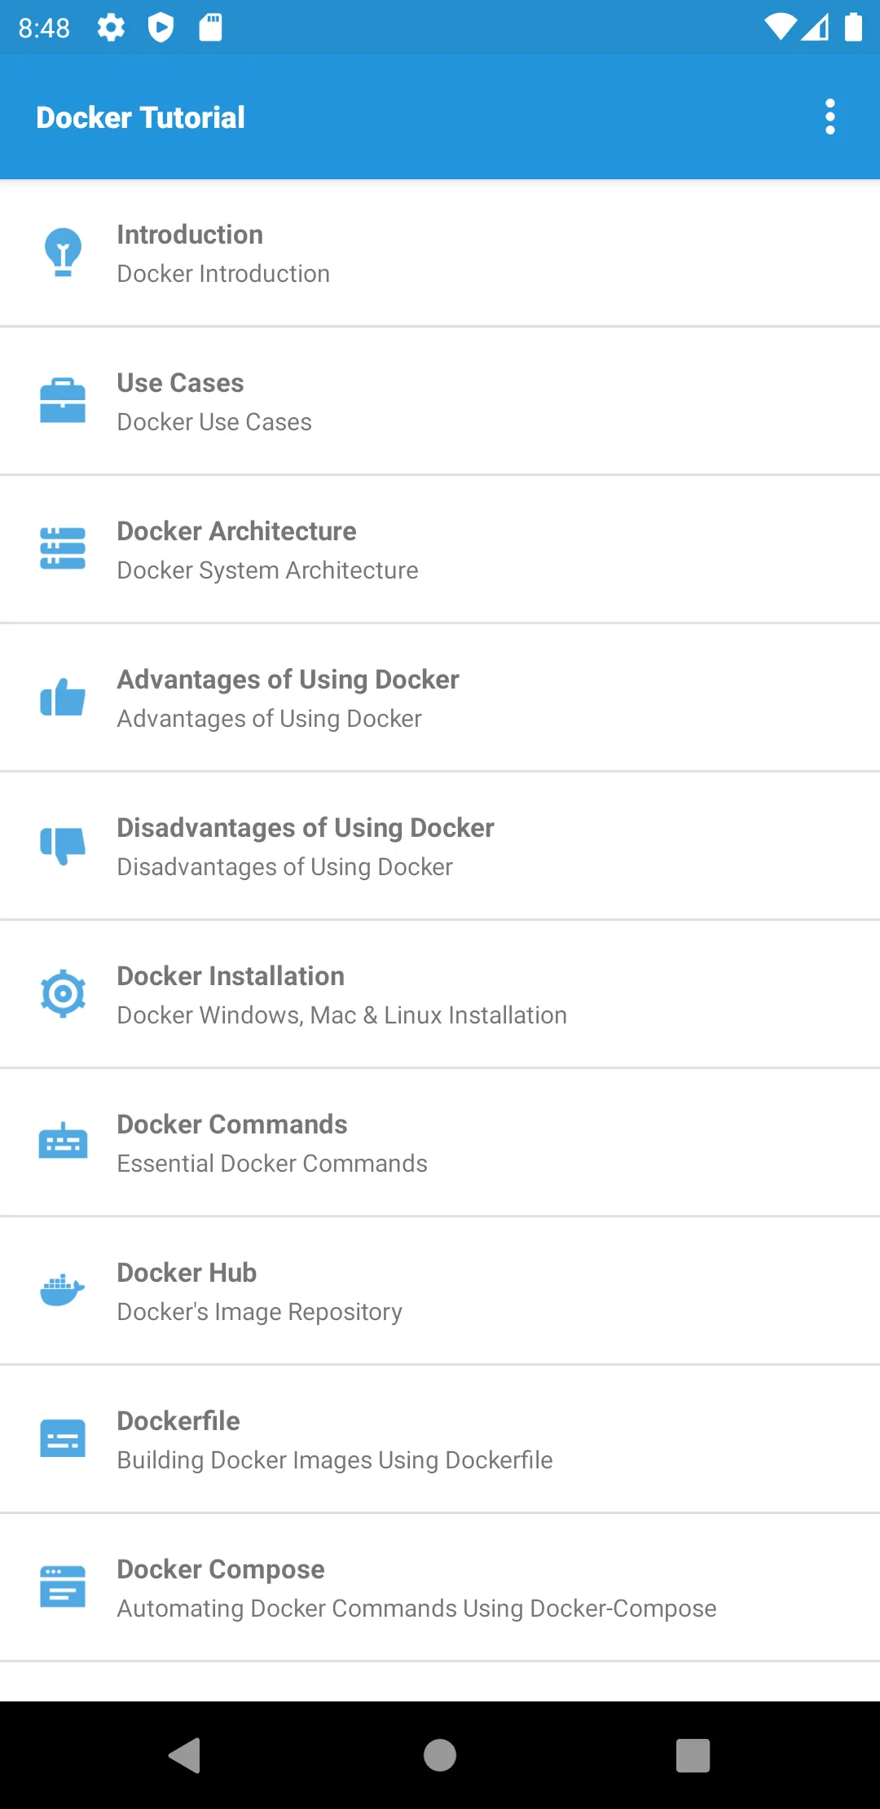
Task: Tap the 'Essential Docker Commands' subtitle
Action: (x=272, y=1164)
